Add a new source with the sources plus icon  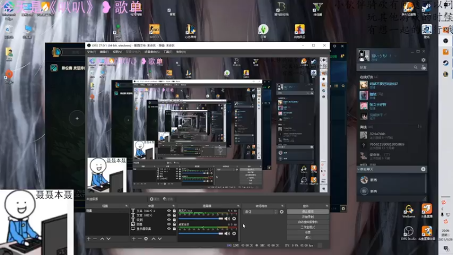134,239
